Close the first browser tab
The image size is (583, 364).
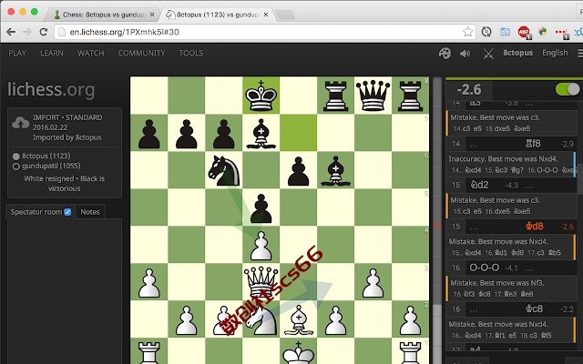(x=152, y=15)
